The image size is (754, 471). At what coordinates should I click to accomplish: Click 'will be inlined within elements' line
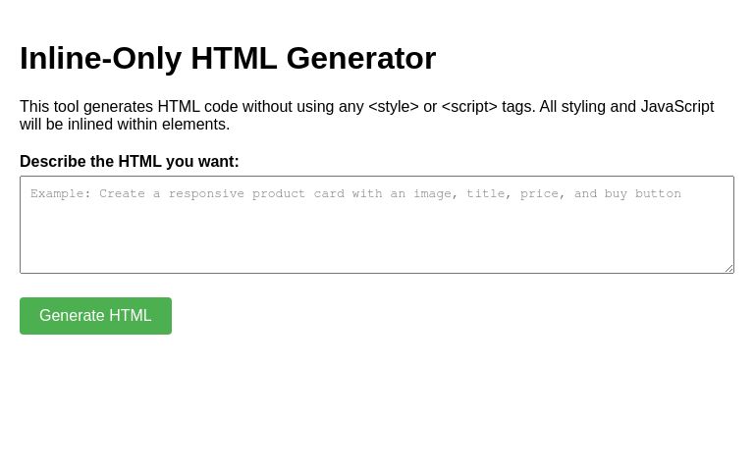point(125,125)
